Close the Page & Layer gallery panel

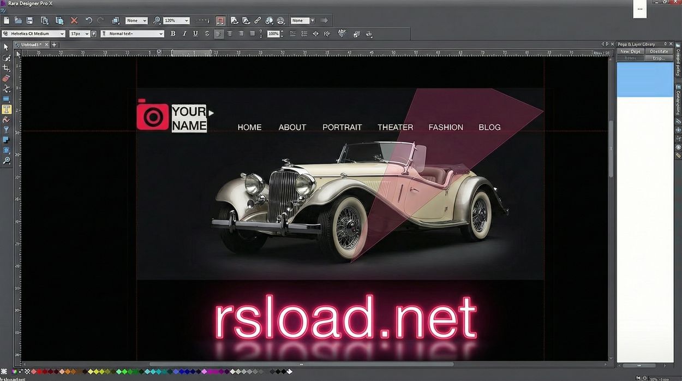point(670,44)
